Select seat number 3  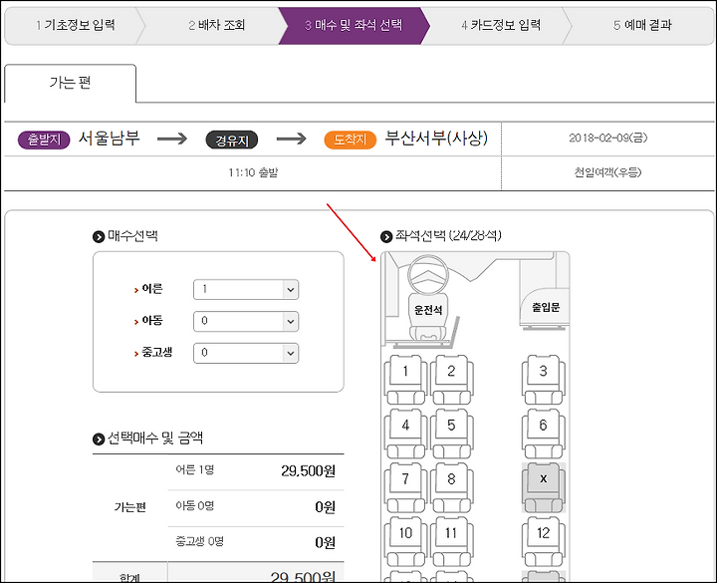coord(544,380)
